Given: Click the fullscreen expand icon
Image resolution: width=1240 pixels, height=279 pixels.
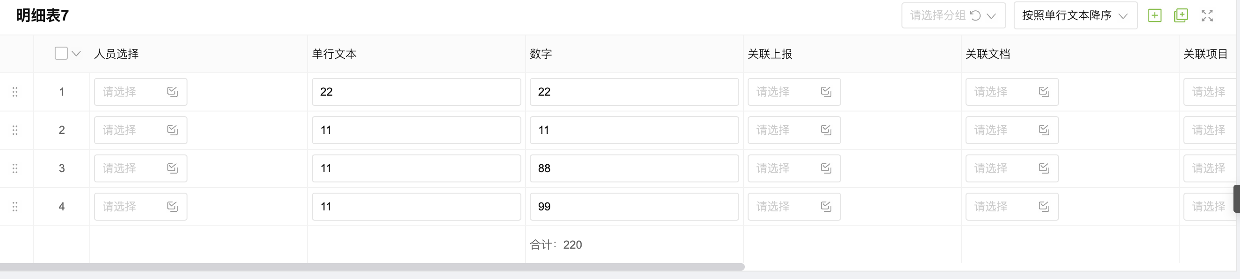Looking at the screenshot, I should (x=1207, y=15).
